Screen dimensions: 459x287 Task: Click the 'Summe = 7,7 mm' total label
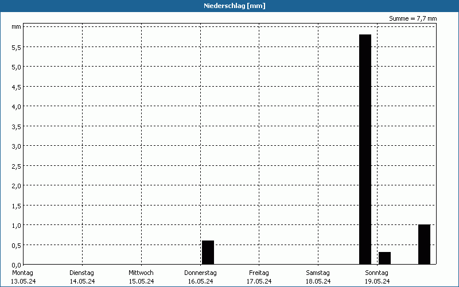[413, 18]
